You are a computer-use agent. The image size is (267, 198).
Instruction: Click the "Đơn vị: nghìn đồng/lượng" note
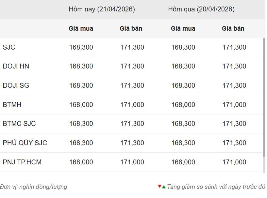[33, 187]
